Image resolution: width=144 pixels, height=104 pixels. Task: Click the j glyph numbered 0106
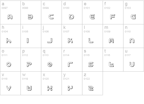(x=50, y=40)
